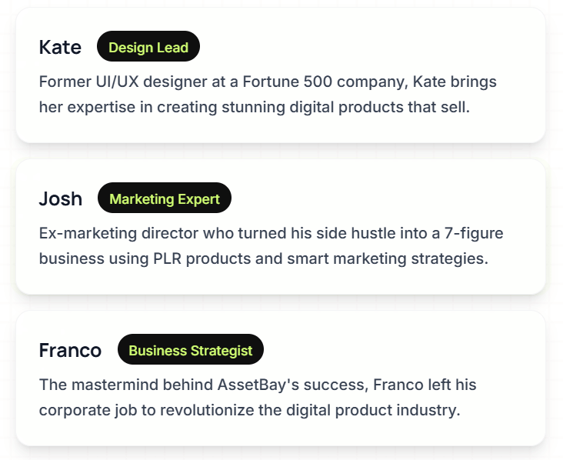Select the Marketing Expert badge
The image size is (563, 460).
[x=165, y=198]
